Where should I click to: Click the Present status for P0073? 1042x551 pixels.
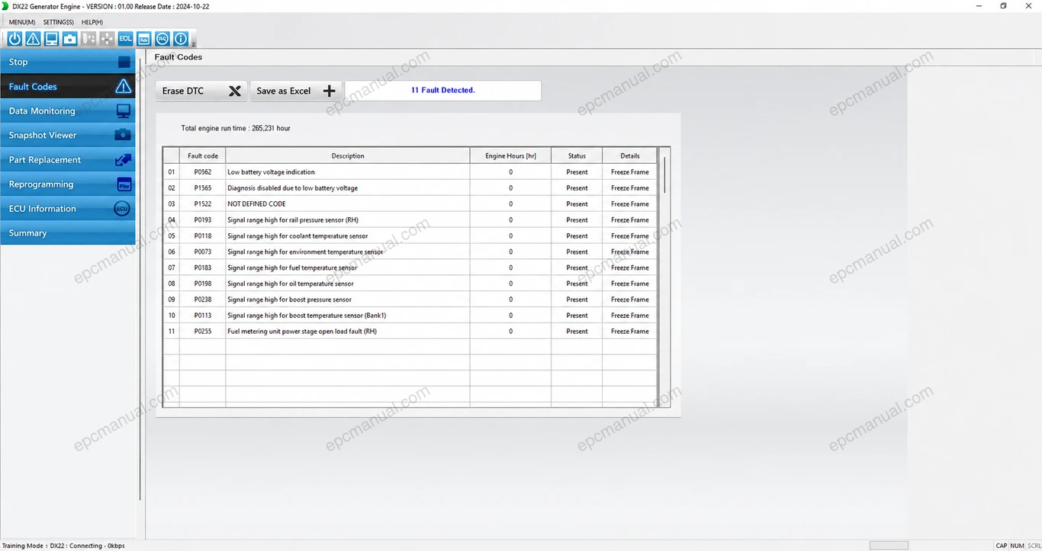[577, 252]
